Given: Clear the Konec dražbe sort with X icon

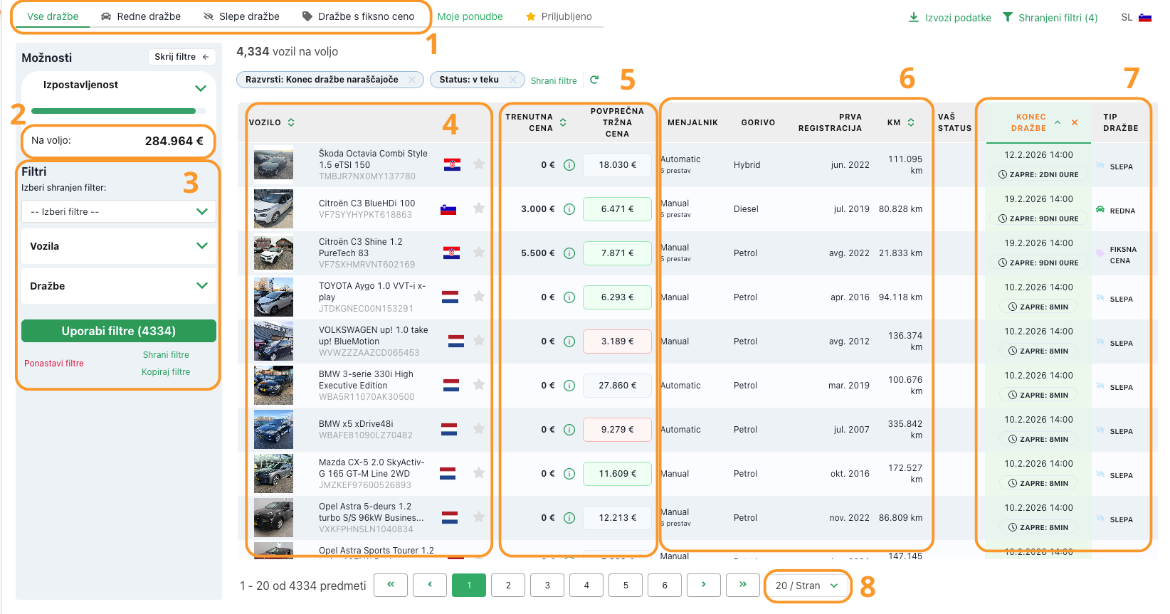Looking at the screenshot, I should tap(1075, 122).
